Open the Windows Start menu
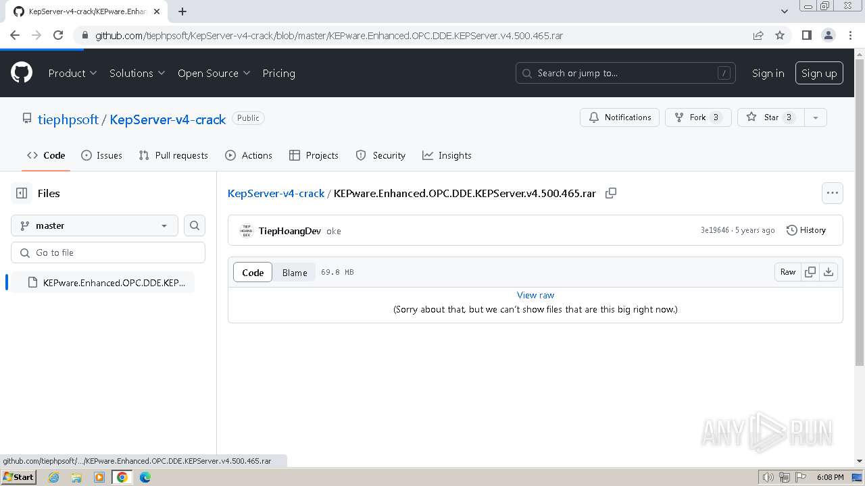This screenshot has width=865, height=486. pos(19,477)
